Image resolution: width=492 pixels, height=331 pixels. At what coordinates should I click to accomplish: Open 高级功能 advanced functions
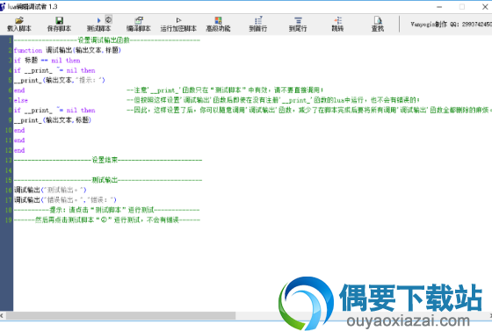(x=218, y=24)
